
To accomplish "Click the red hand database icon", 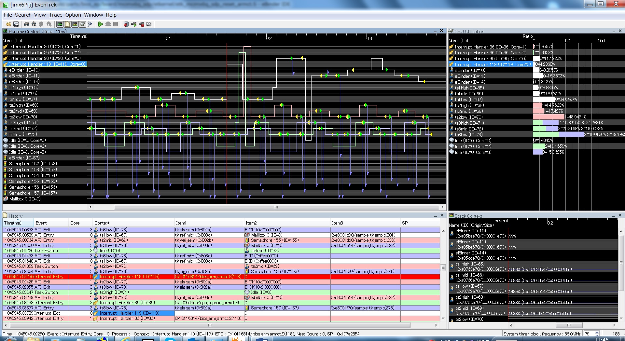I will 126,24.
